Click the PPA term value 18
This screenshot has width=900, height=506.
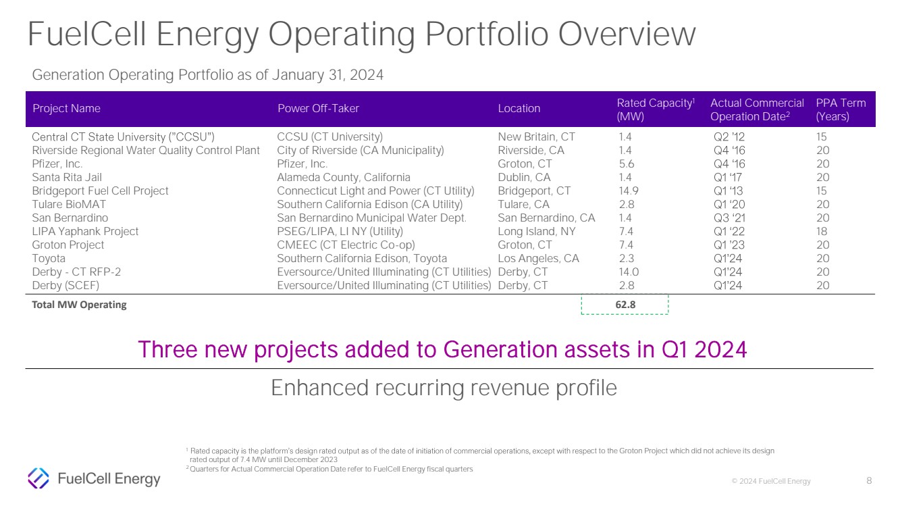pyautogui.click(x=823, y=232)
